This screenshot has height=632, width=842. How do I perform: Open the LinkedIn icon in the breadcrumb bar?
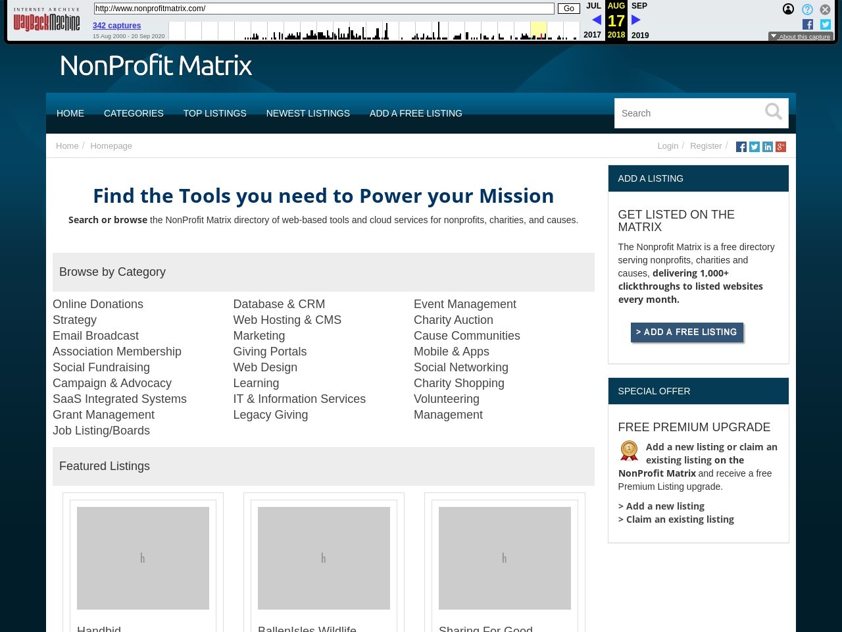click(767, 147)
